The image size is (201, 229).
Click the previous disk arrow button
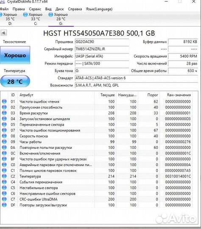tap(4, 33)
